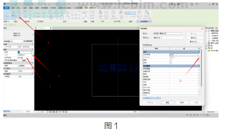Click the 深度 value field showing 150.0

(25, 71)
